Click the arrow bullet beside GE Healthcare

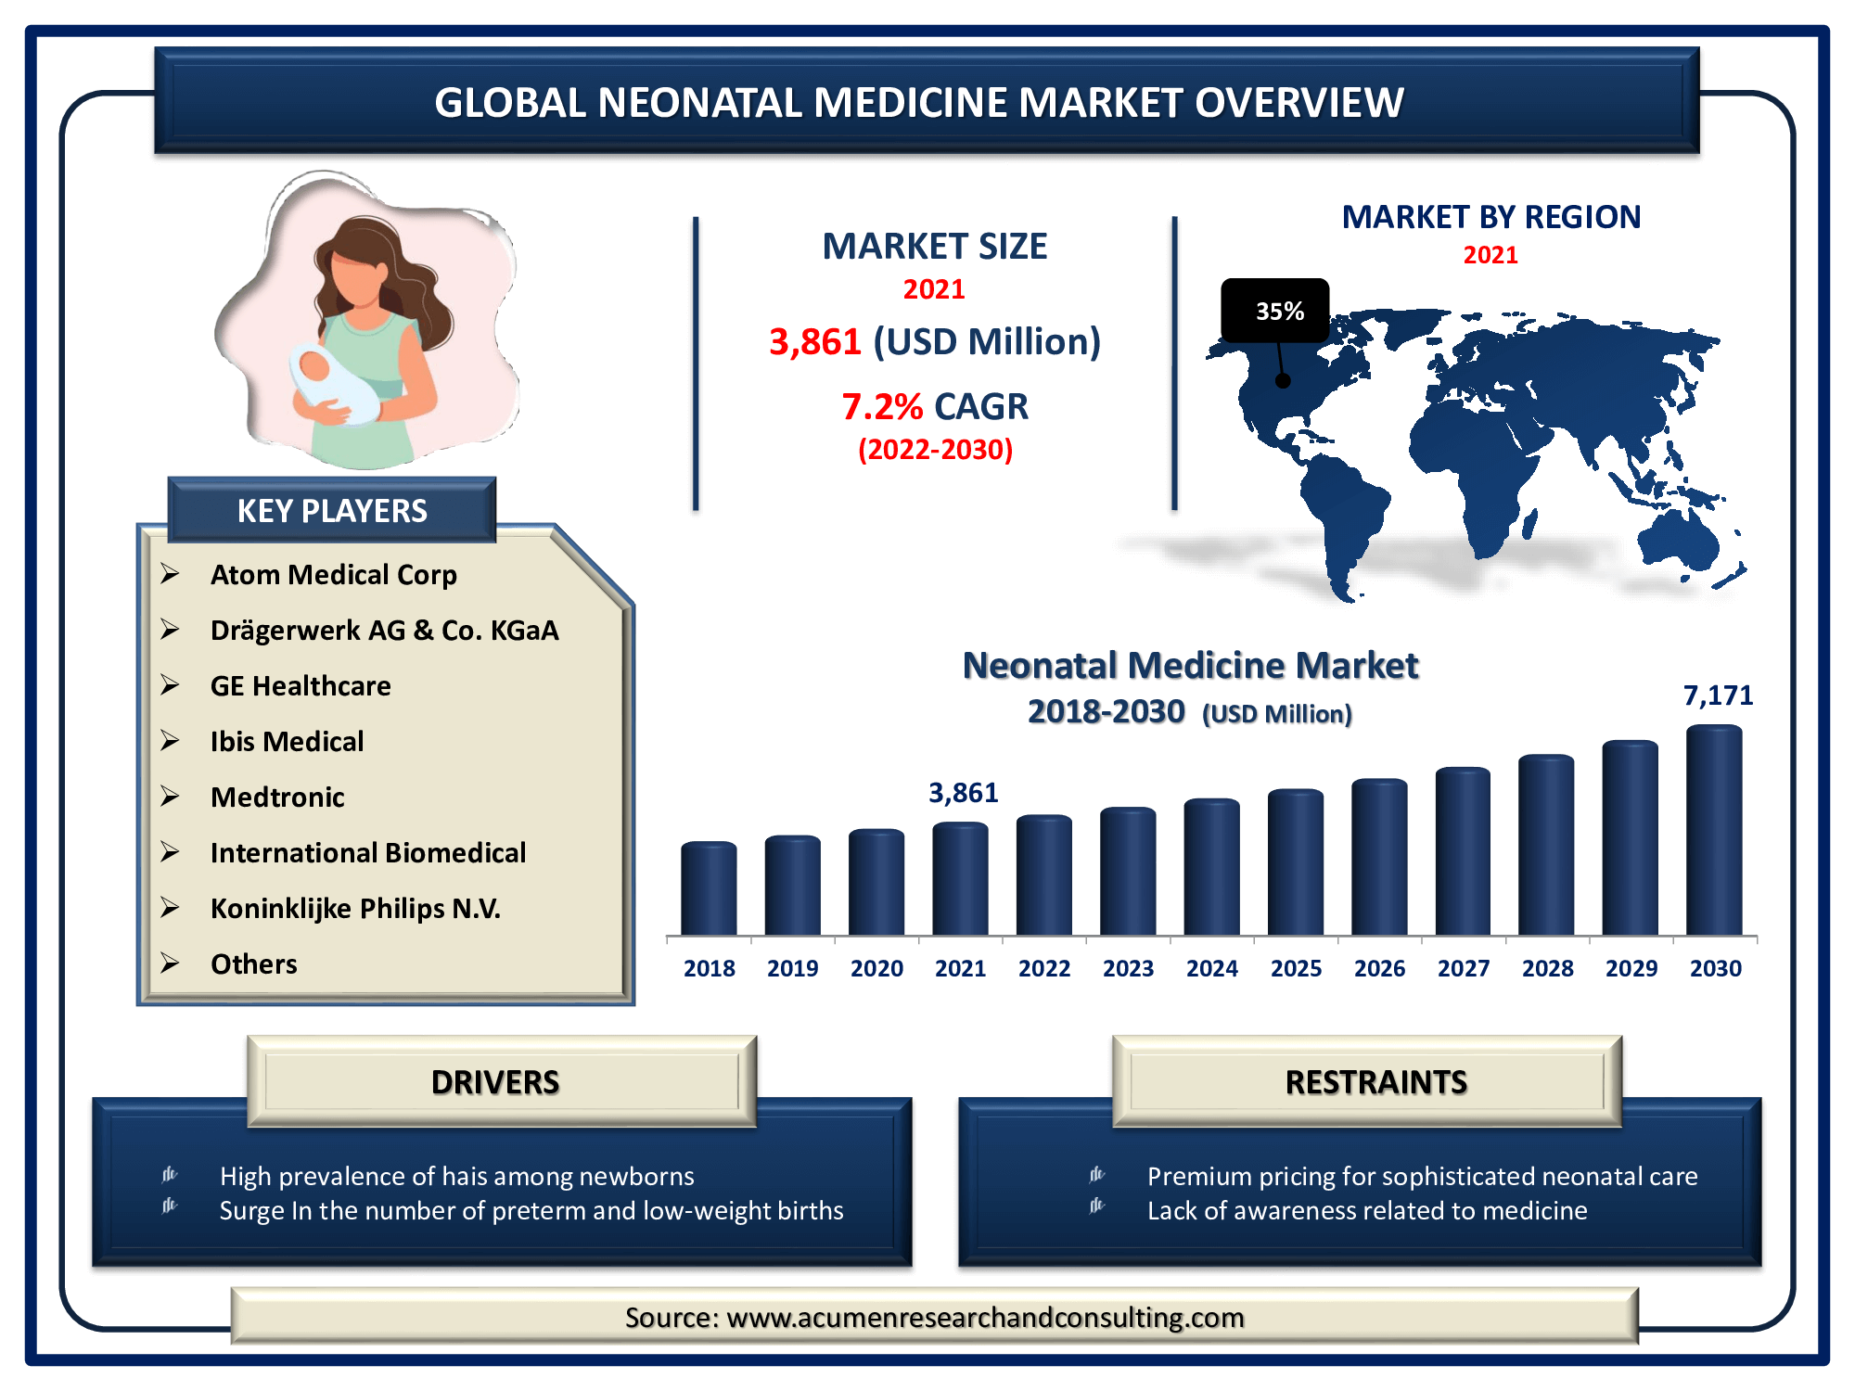(x=170, y=685)
